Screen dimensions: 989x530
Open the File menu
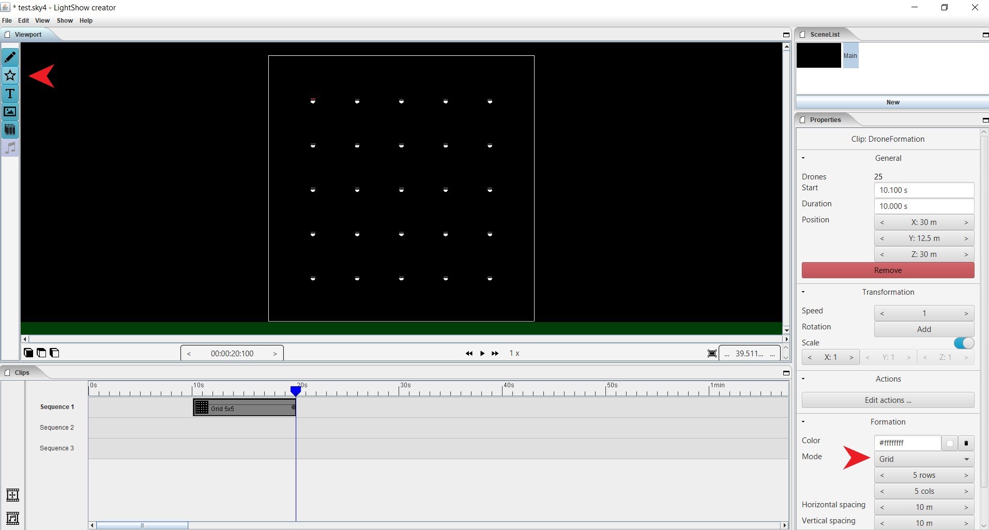coord(7,21)
